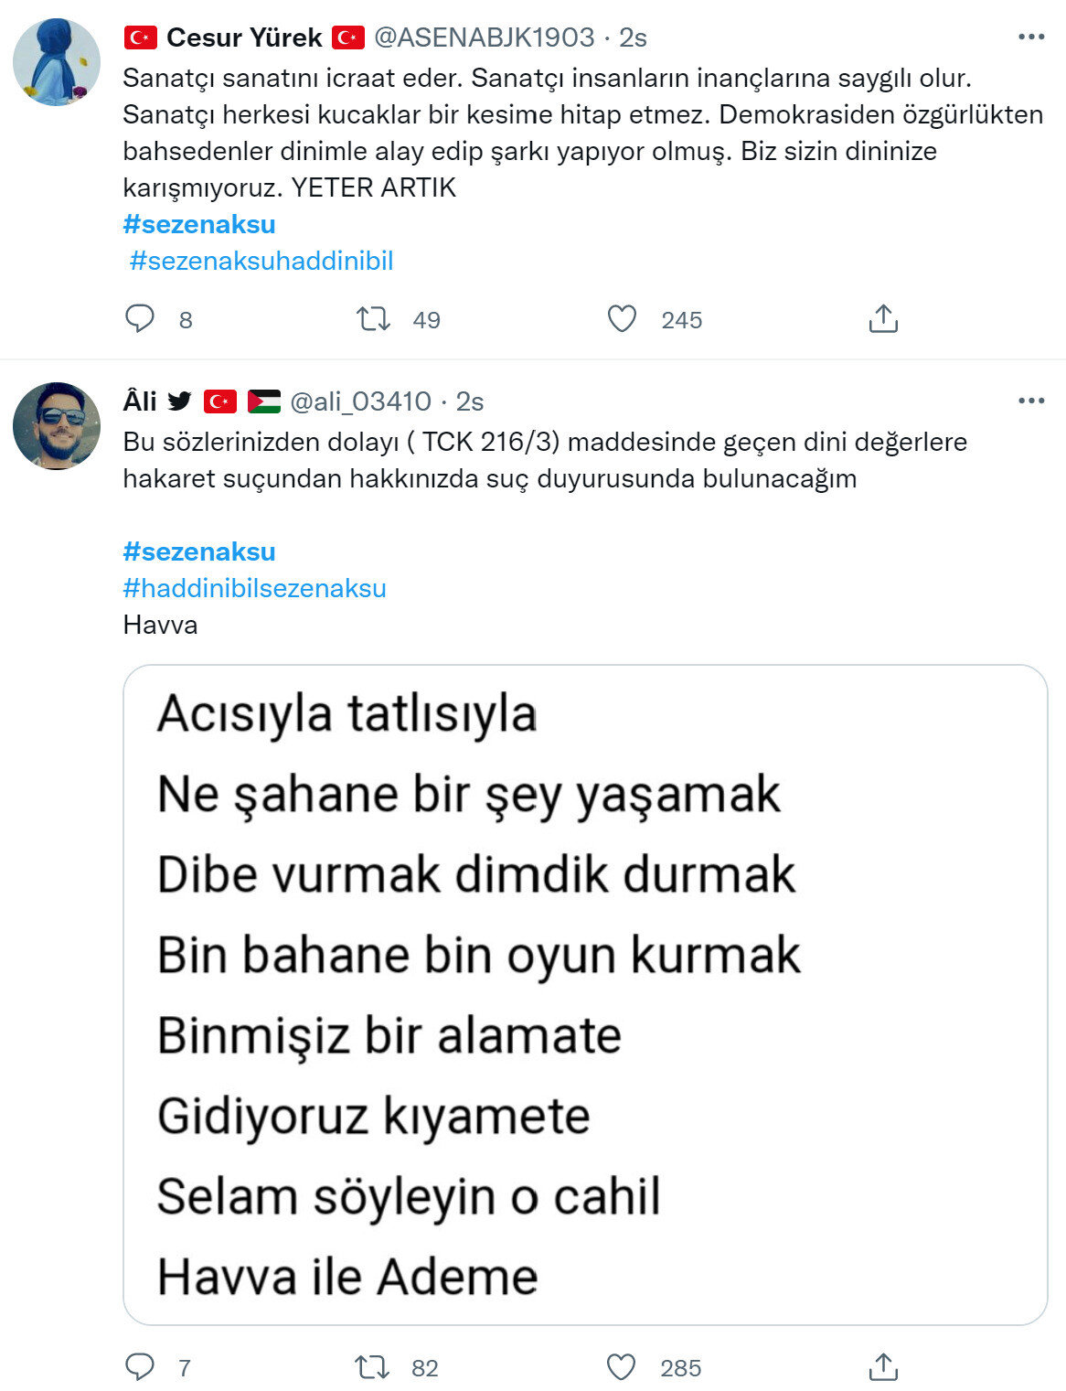Screen dimensions: 1066x1391
Task: Open the @ali_03410 handle
Action: coord(360,401)
